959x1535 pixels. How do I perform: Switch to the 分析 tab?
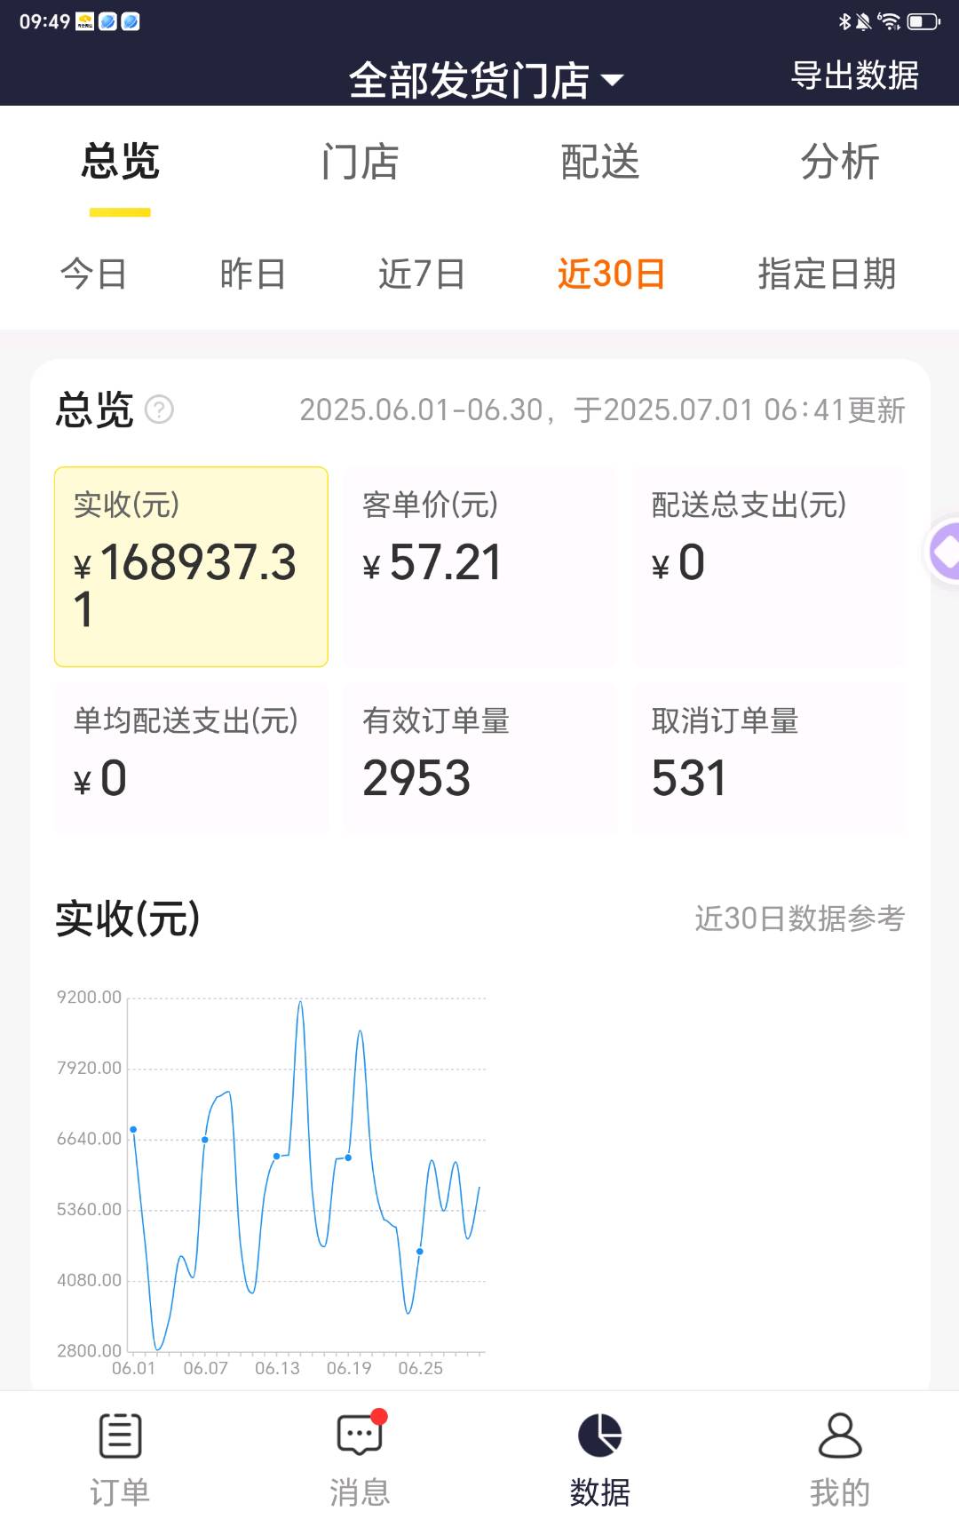click(x=840, y=162)
